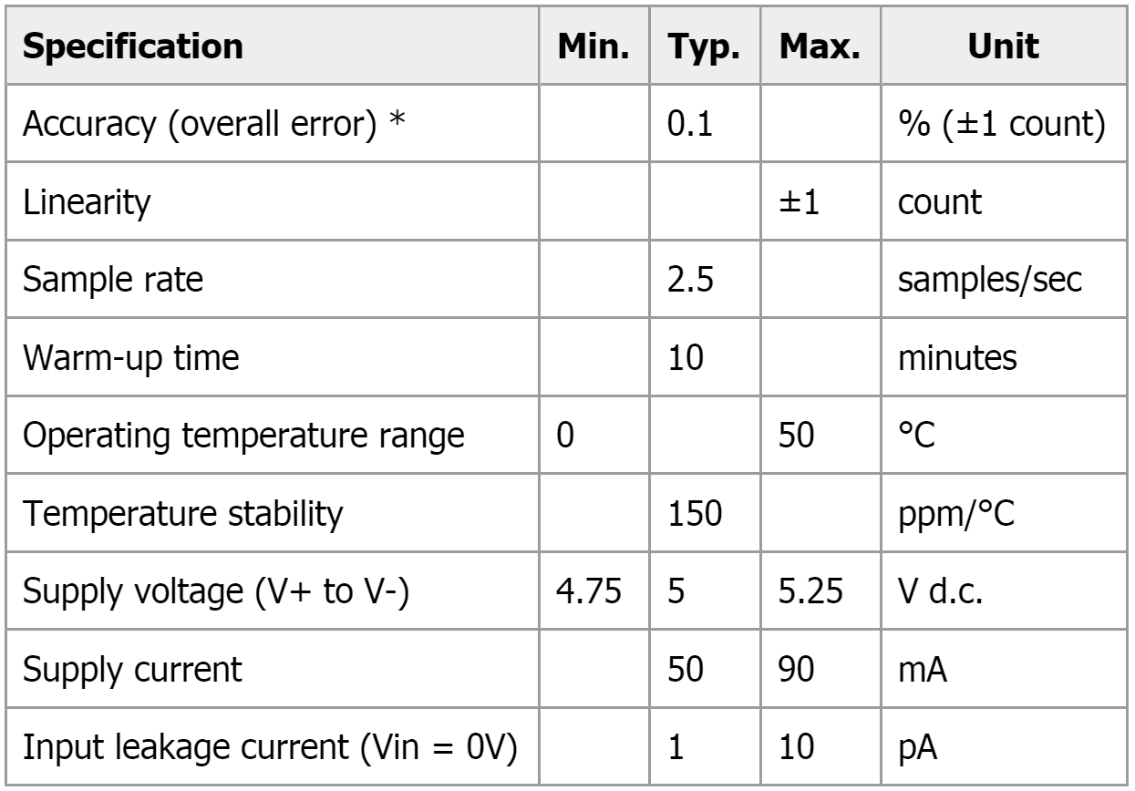1135x791 pixels.
Task: Click the Specification column header
Action: pyautogui.click(x=135, y=48)
